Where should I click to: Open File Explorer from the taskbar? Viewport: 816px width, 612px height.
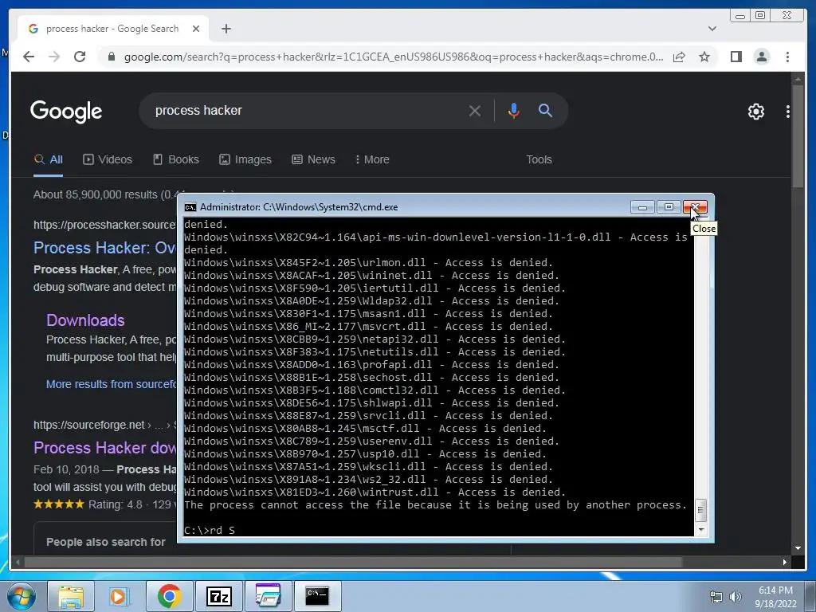(x=71, y=596)
